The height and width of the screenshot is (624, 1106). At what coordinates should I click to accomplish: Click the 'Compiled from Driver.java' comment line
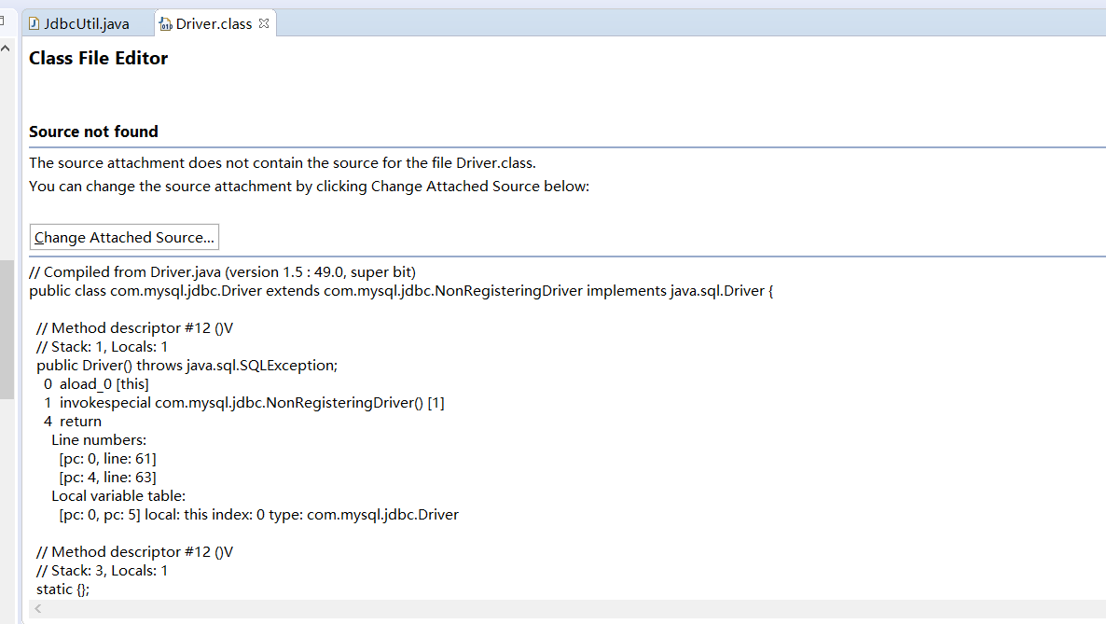(222, 271)
